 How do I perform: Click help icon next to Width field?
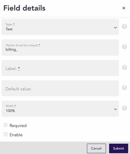(124, 108)
